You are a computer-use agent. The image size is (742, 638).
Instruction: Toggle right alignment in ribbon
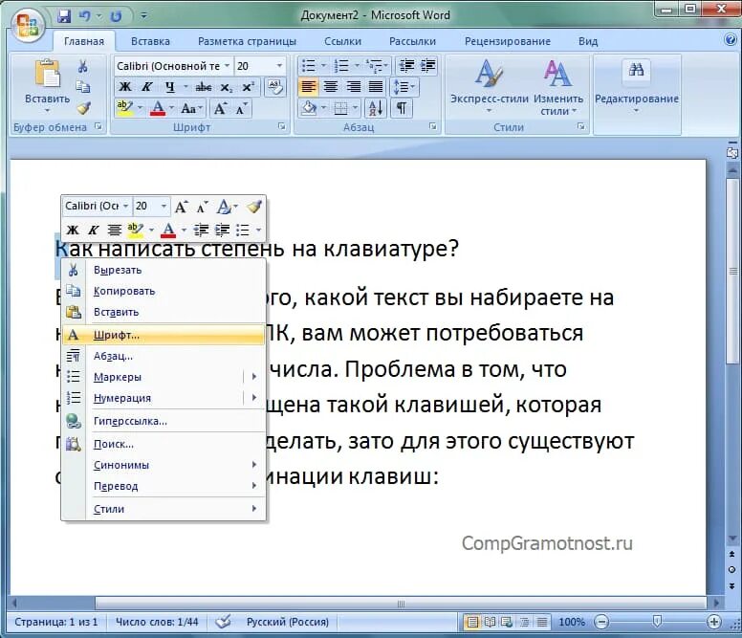pos(353,87)
